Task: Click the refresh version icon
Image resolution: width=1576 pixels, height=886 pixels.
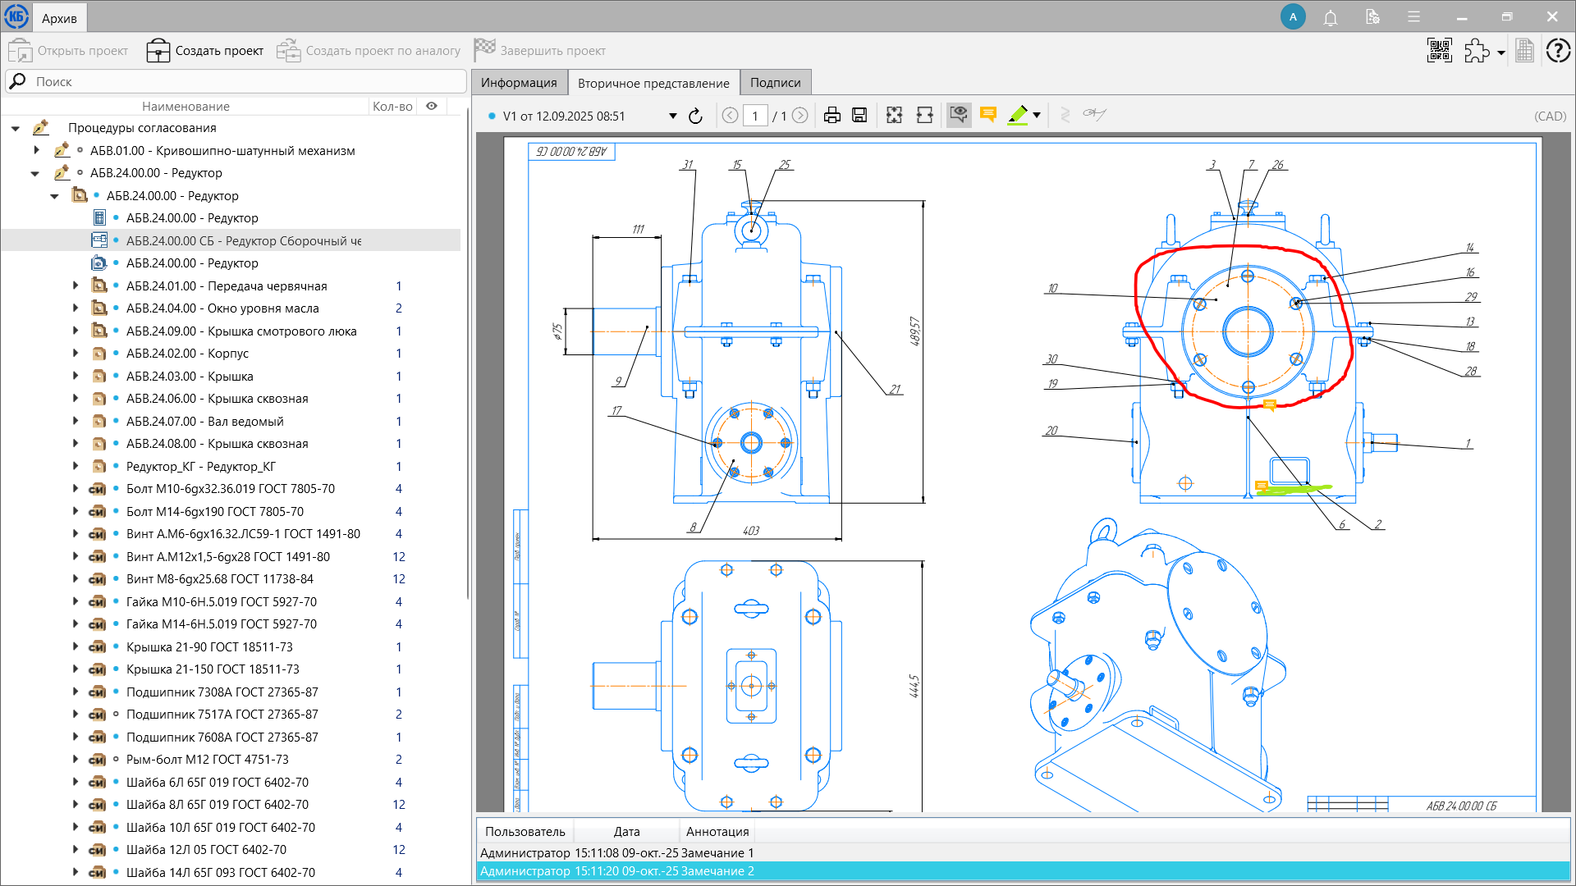Action: click(x=695, y=116)
